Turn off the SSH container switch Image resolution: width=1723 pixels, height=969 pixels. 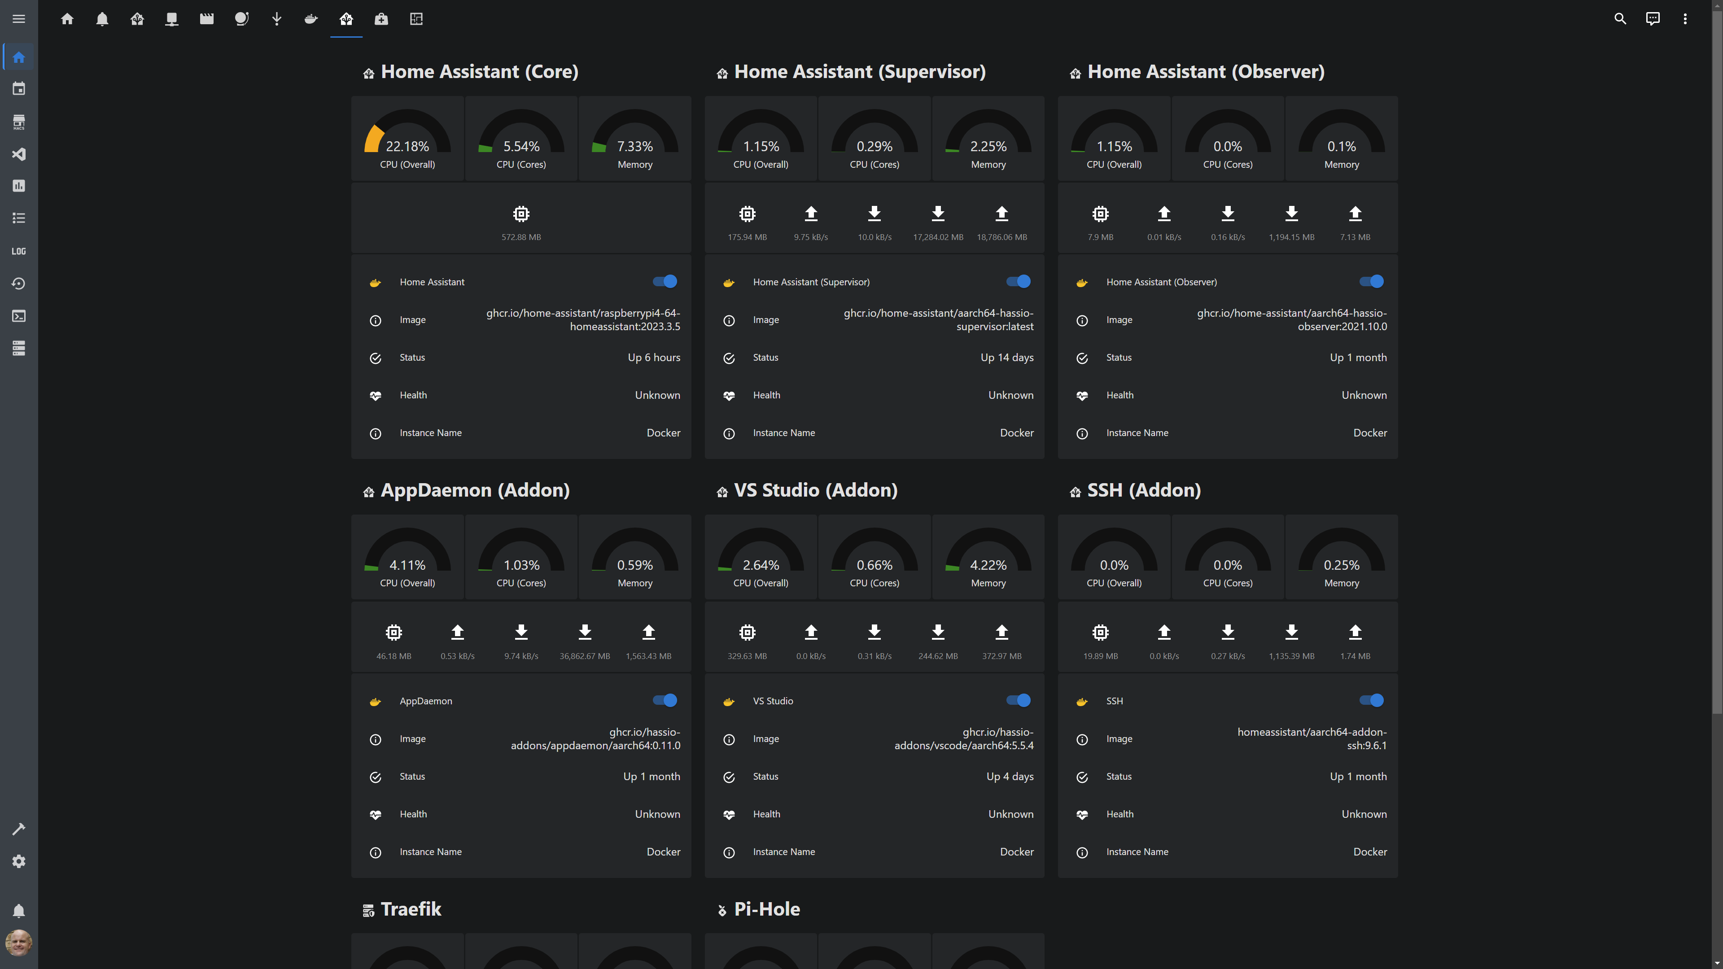[1371, 700]
